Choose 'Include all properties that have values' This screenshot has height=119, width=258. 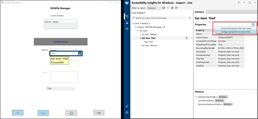(236, 28)
